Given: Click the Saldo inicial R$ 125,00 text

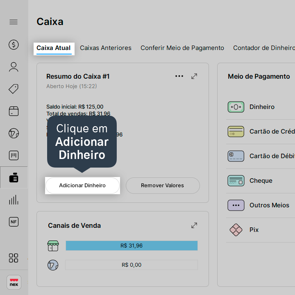Looking at the screenshot, I should point(75,107).
